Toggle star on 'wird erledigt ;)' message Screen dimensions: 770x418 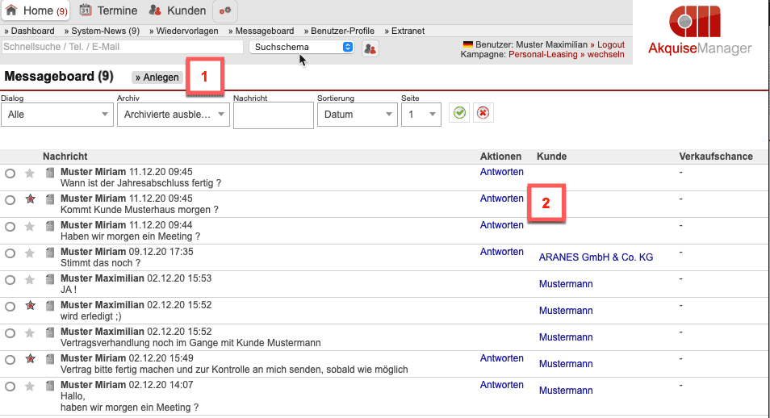30,306
